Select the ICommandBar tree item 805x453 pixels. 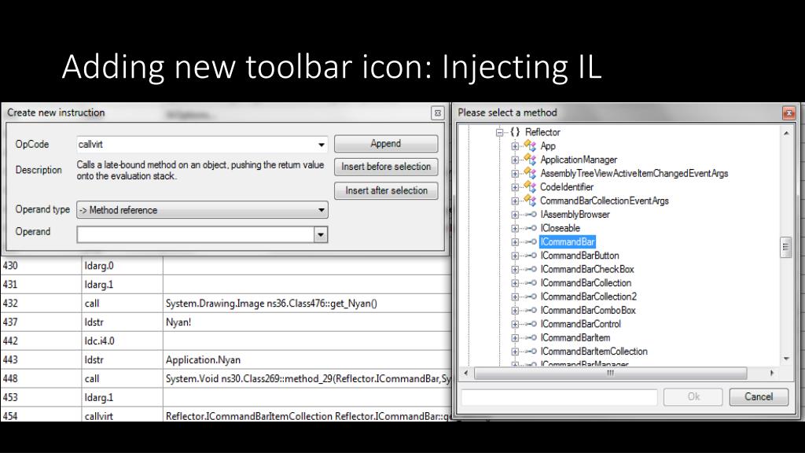pyautogui.click(x=568, y=242)
